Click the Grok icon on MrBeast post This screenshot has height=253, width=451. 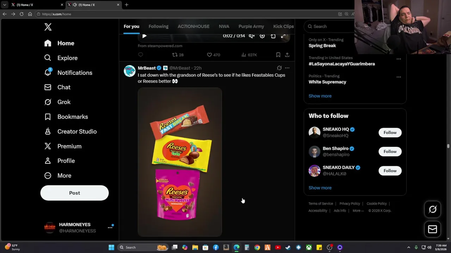pyautogui.click(x=279, y=68)
